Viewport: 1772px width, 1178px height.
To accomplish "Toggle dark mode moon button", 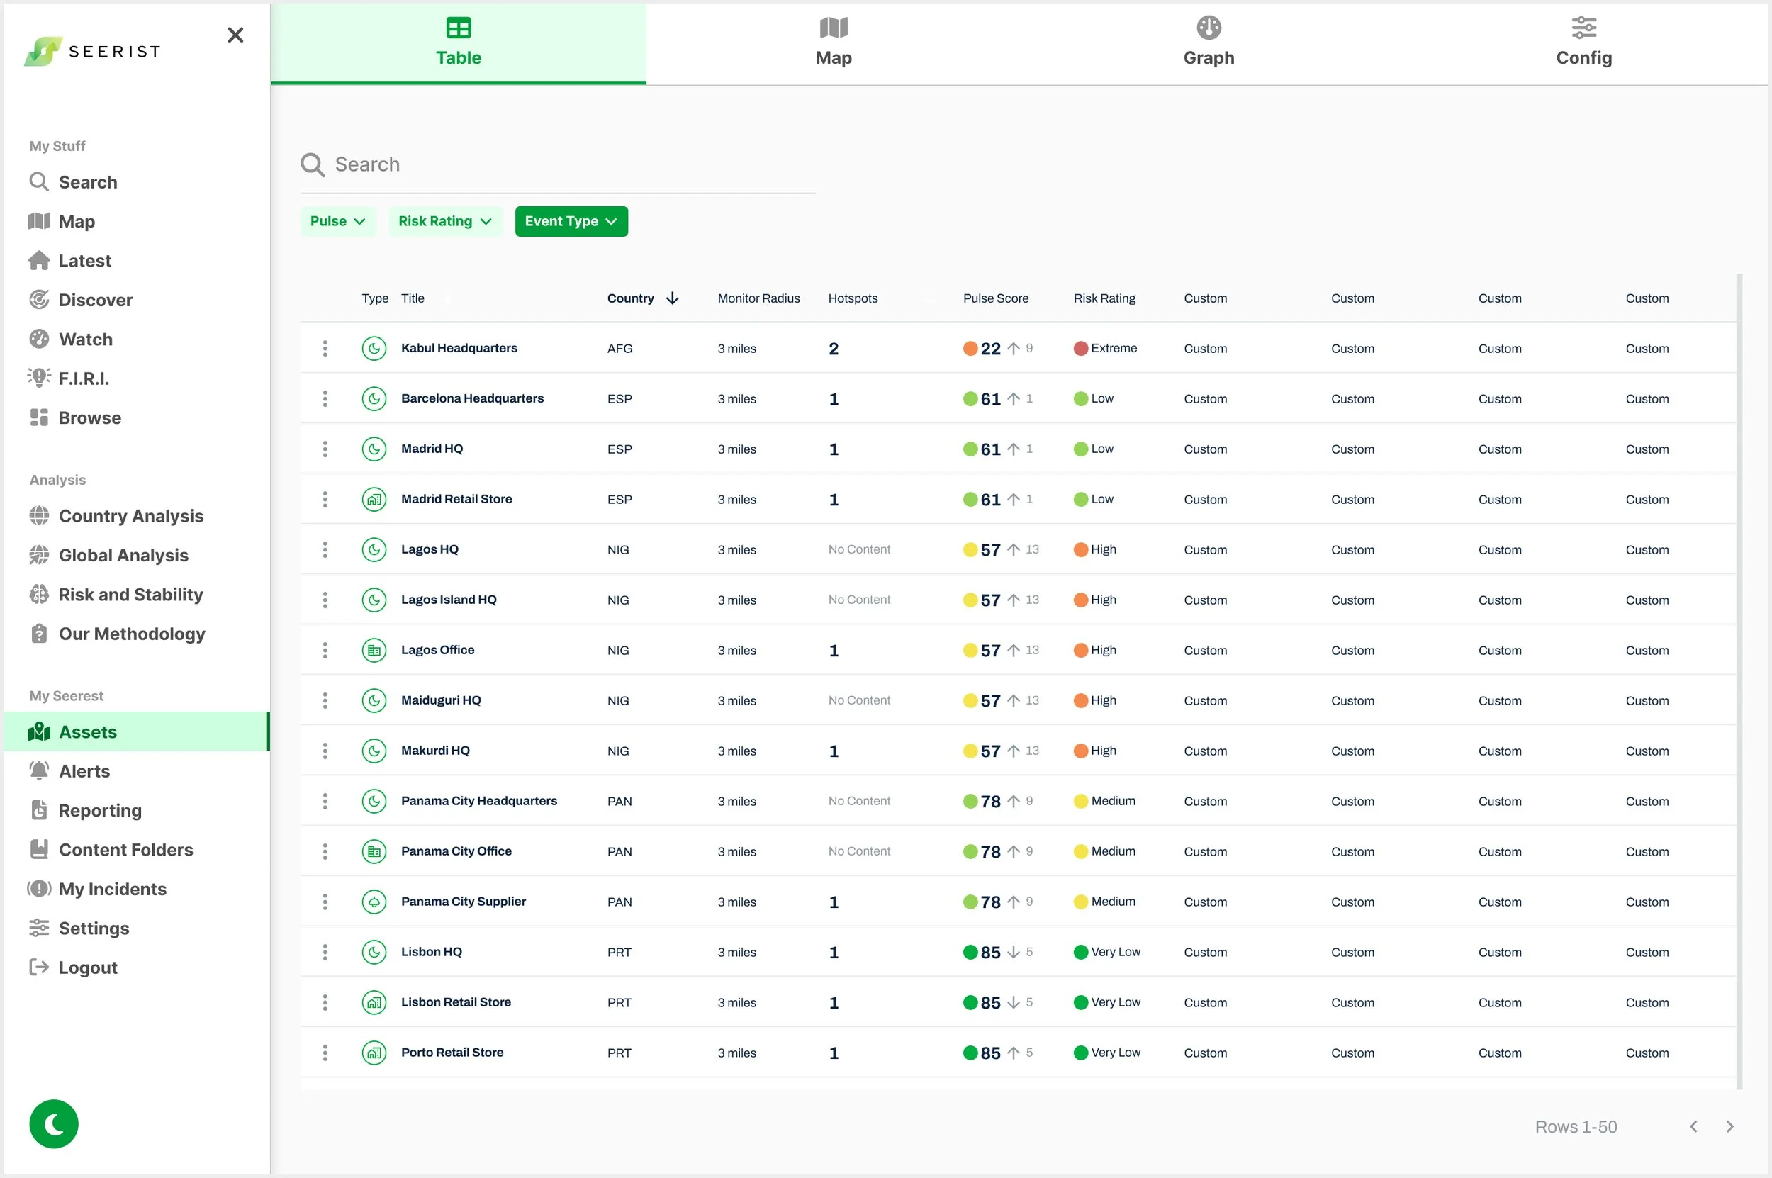I will tap(53, 1123).
